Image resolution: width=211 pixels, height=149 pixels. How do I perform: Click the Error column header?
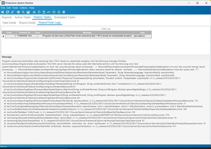[x=38, y=32]
